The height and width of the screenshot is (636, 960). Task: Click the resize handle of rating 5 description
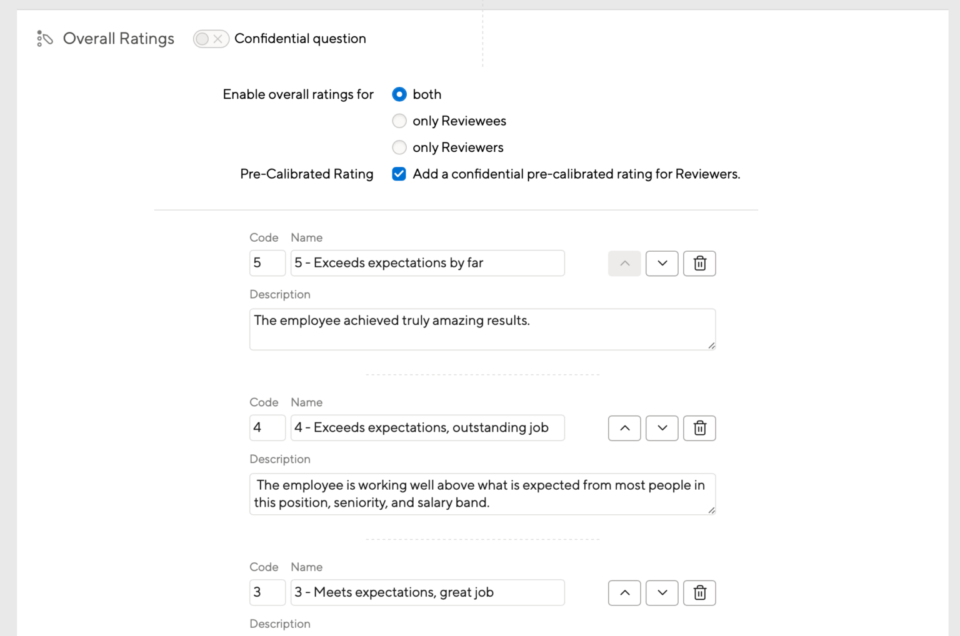(711, 345)
